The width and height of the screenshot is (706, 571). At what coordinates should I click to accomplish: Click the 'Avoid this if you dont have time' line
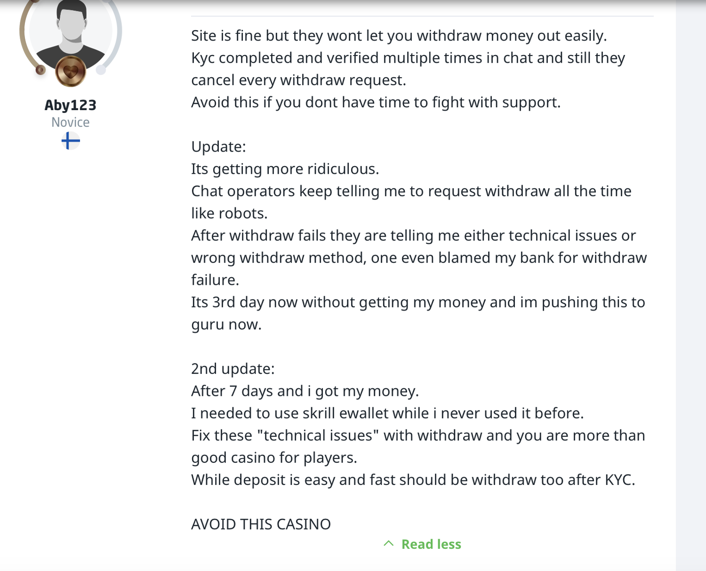376,102
